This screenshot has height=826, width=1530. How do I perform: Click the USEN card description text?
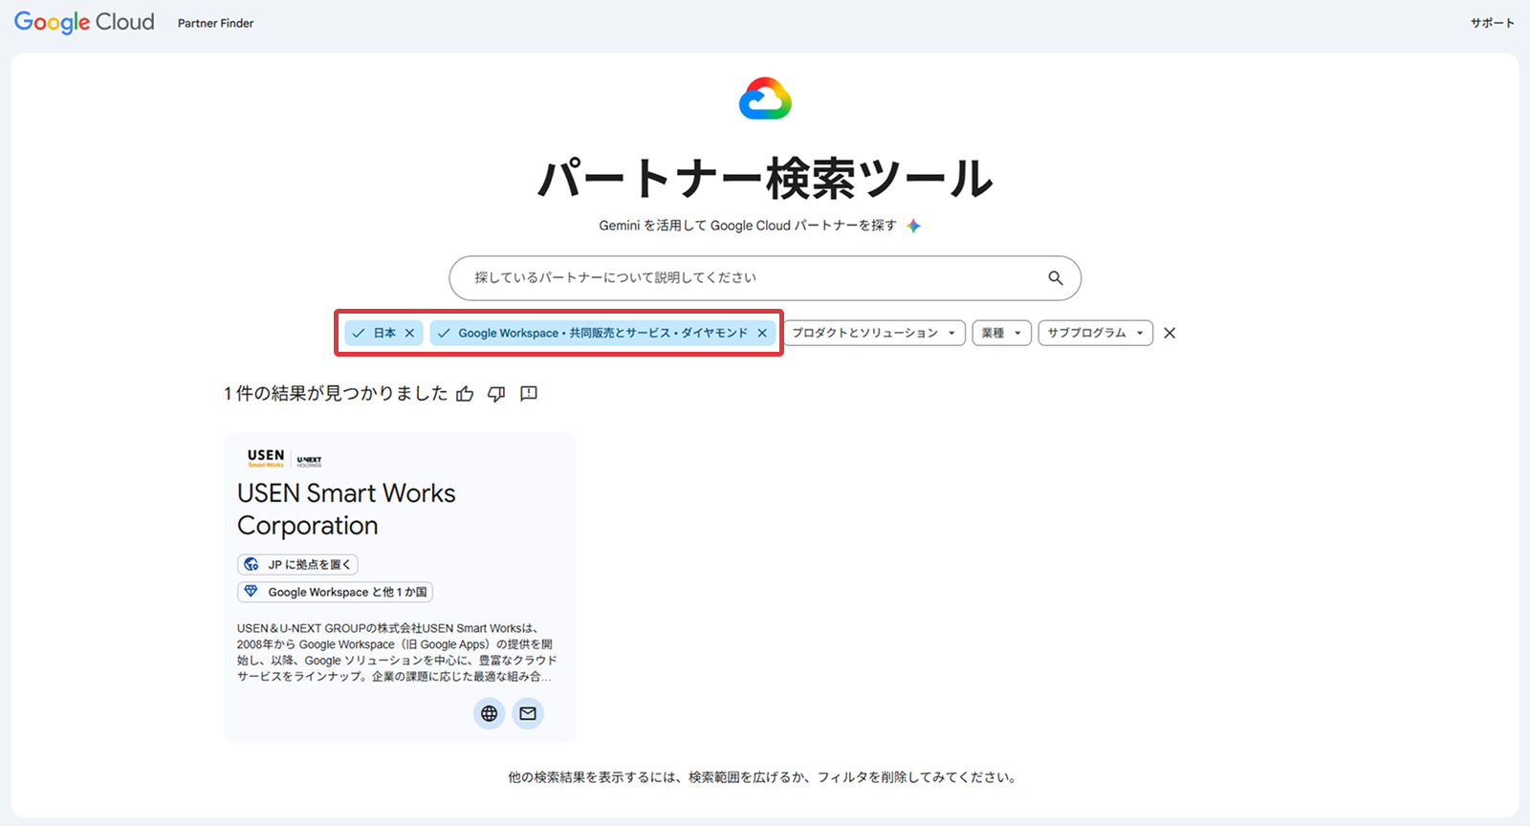tap(397, 652)
